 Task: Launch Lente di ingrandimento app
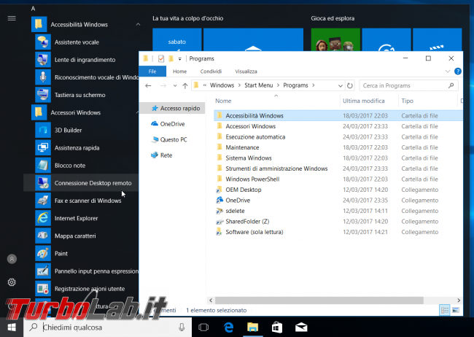pyautogui.click(x=87, y=60)
